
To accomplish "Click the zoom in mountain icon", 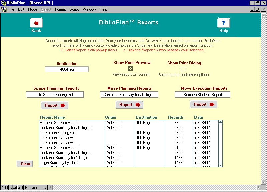I will pos(15,188).
